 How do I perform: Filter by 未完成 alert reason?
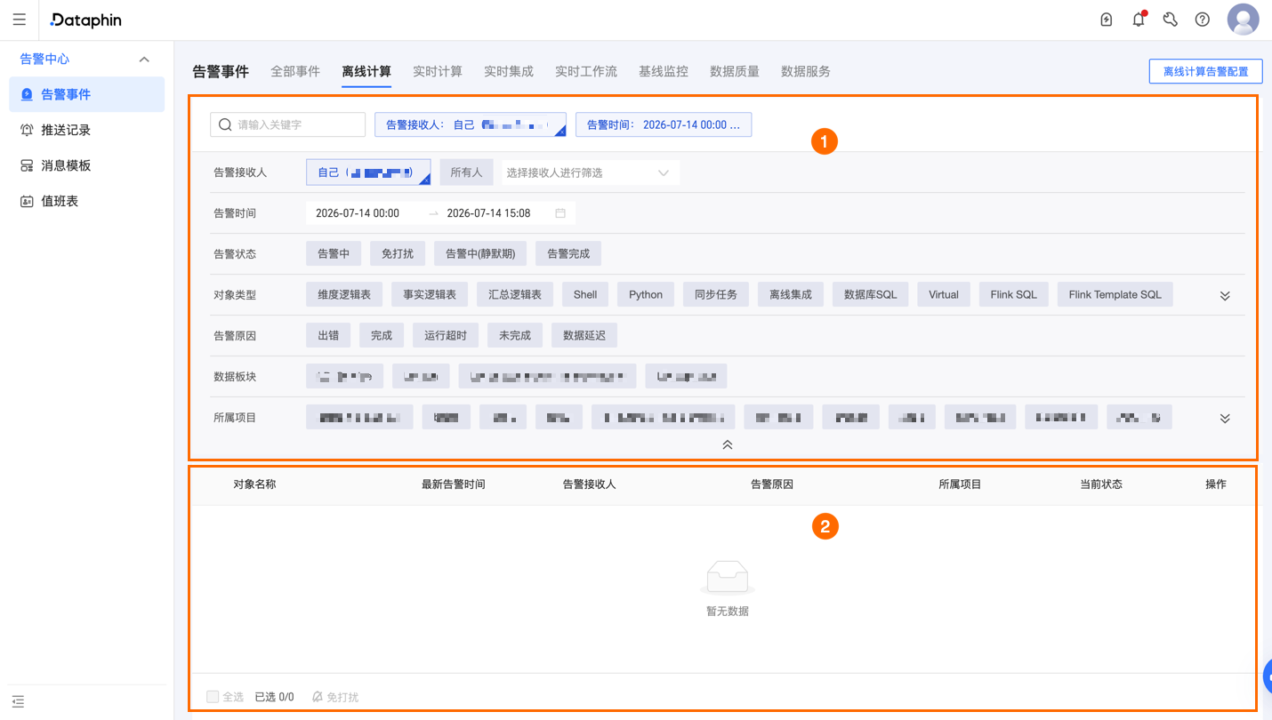(x=515, y=336)
